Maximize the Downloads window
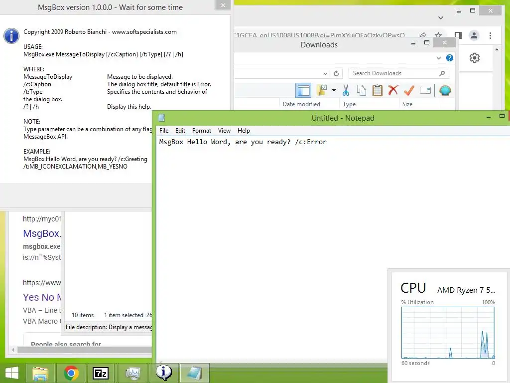510x383 pixels. [427, 43]
